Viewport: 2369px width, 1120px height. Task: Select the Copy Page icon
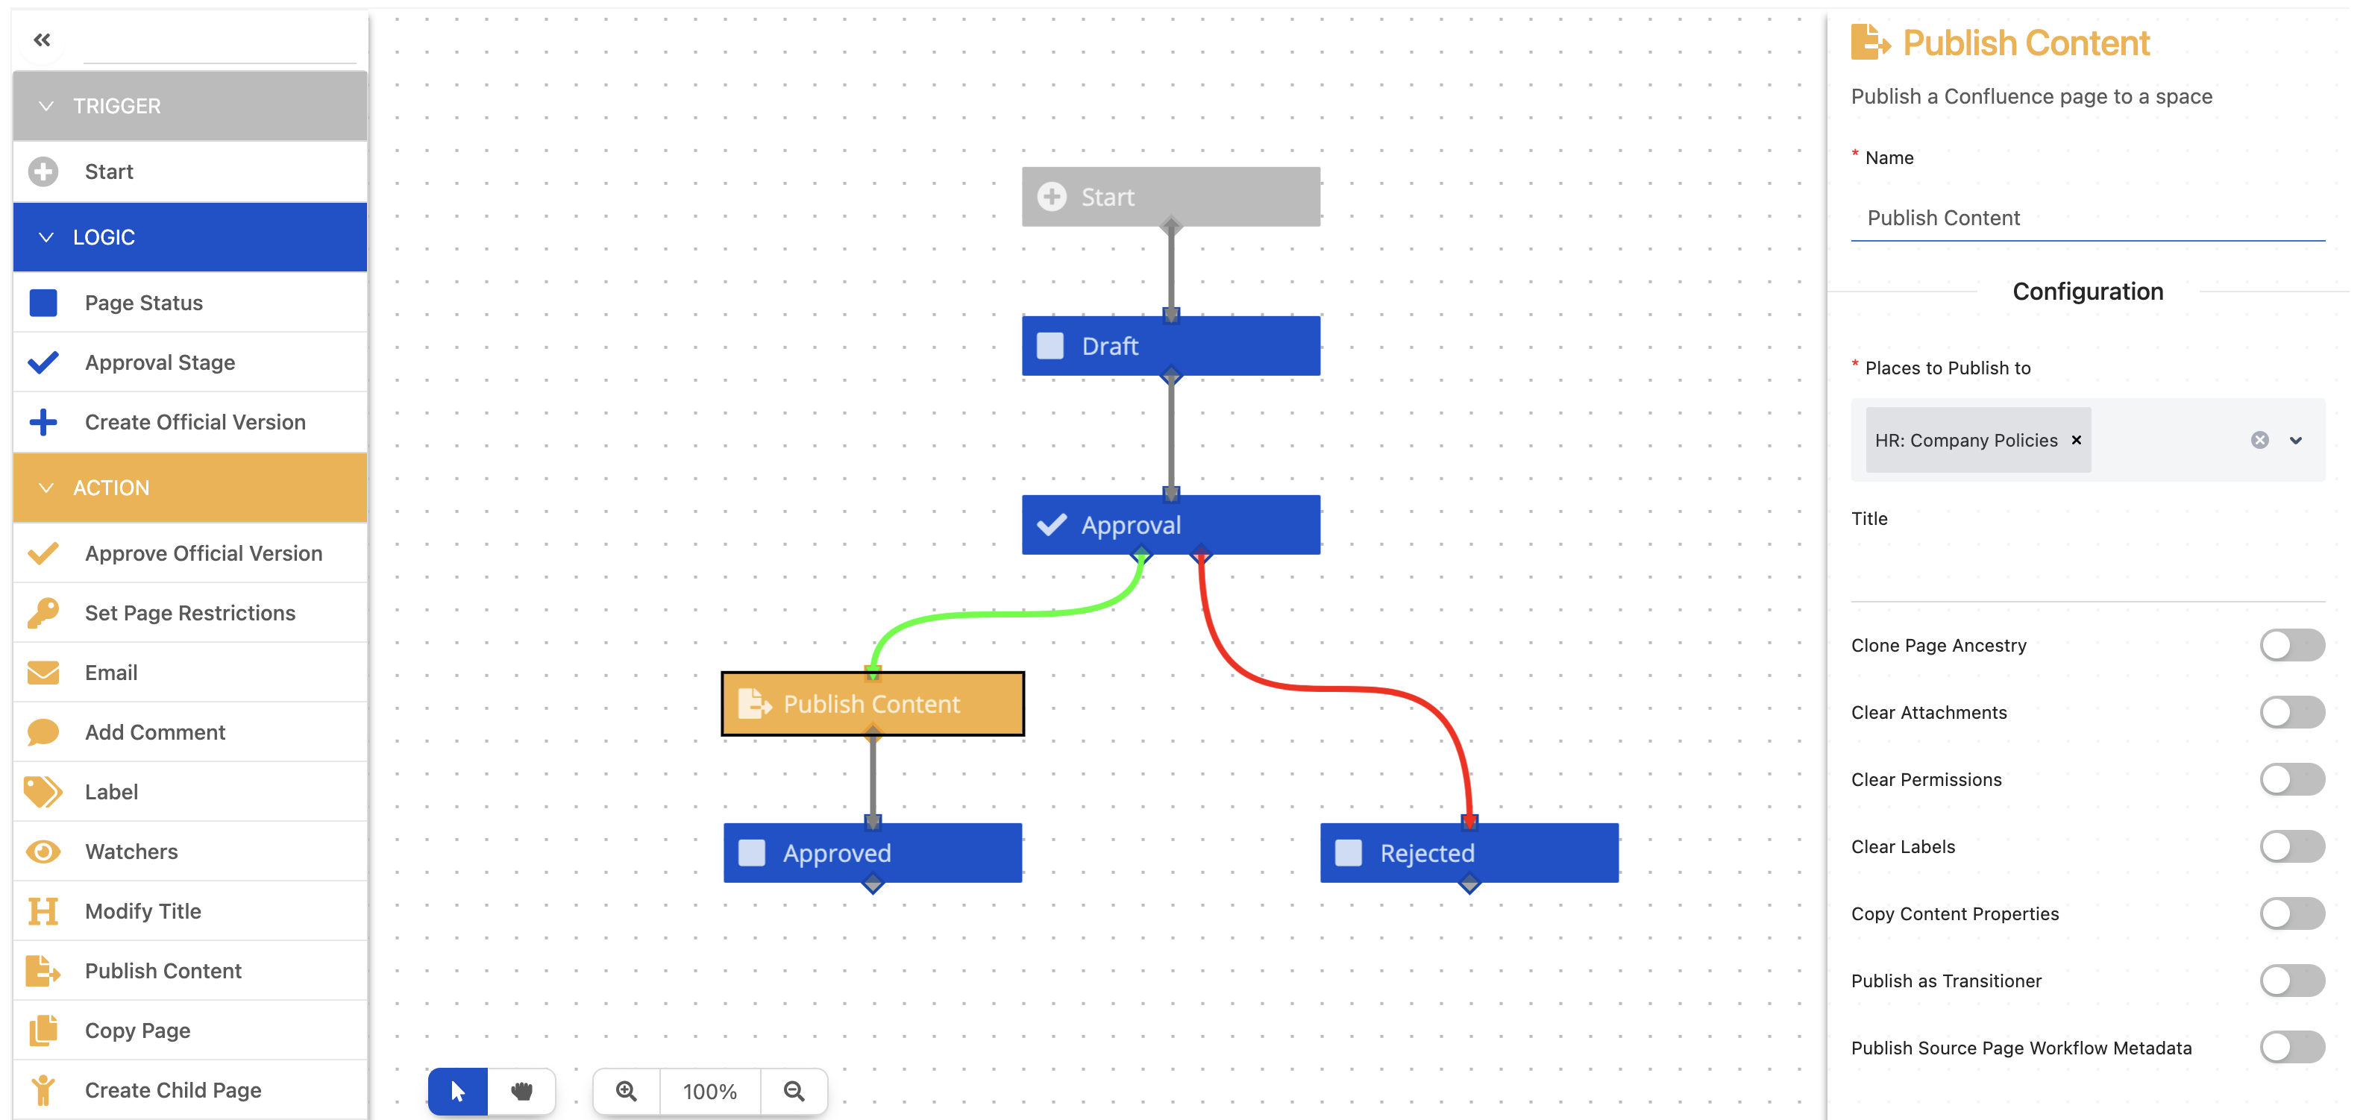(43, 1030)
